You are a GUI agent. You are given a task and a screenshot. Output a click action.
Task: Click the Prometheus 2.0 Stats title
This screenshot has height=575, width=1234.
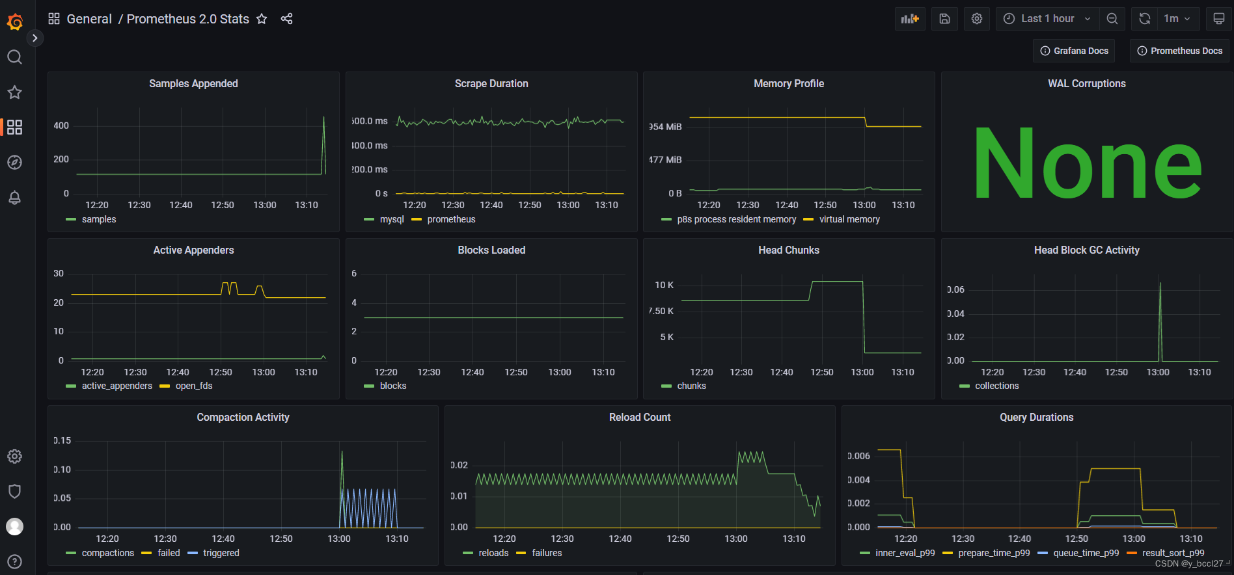point(187,19)
